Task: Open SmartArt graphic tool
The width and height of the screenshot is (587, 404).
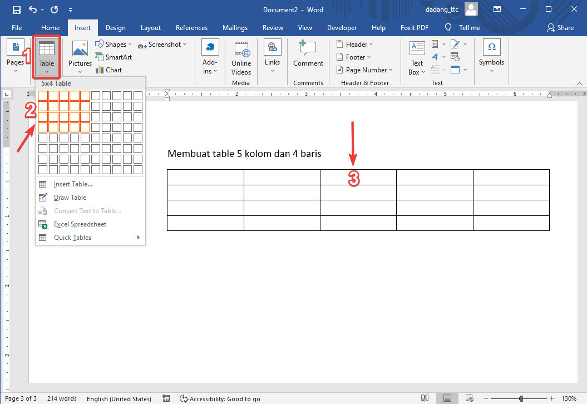Action: pos(114,57)
